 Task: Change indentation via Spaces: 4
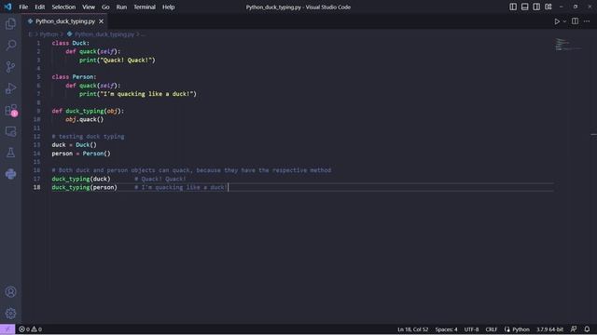pyautogui.click(x=446, y=329)
